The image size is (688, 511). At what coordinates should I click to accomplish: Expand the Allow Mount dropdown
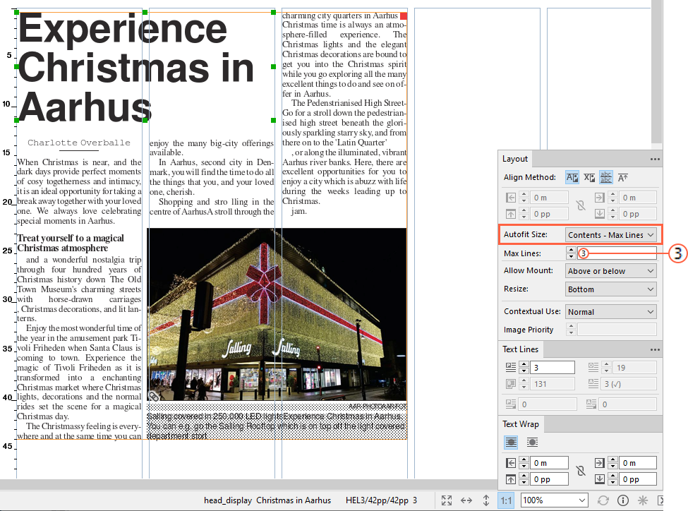(611, 271)
